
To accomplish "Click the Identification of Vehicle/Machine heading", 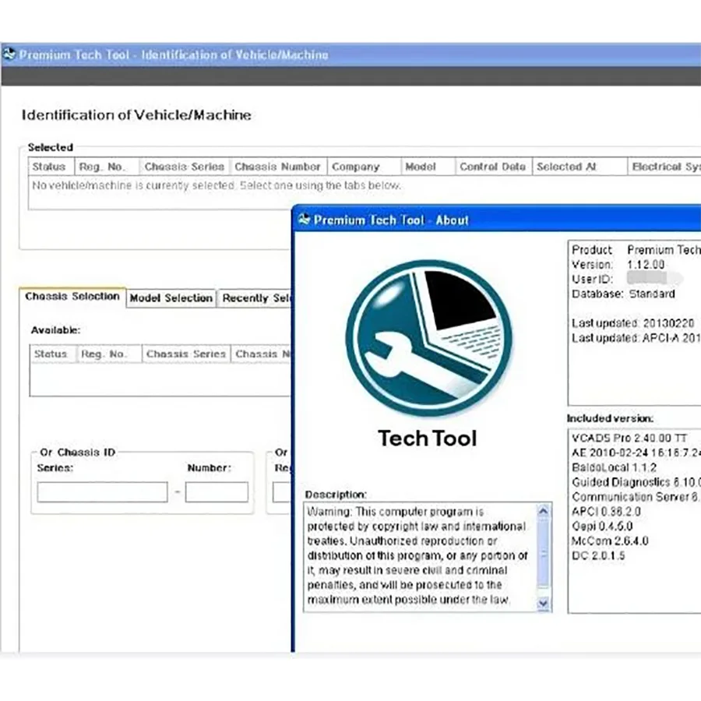I will tap(136, 115).
